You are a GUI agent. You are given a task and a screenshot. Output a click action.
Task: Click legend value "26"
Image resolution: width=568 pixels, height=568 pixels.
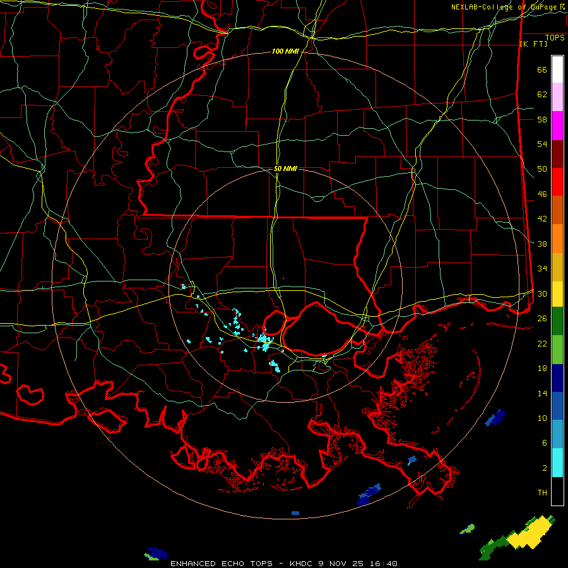[x=542, y=319]
